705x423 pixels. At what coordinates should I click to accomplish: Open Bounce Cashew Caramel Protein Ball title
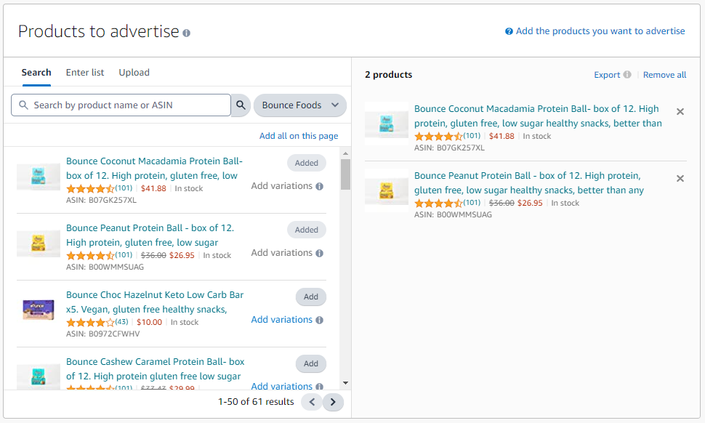pyautogui.click(x=155, y=368)
